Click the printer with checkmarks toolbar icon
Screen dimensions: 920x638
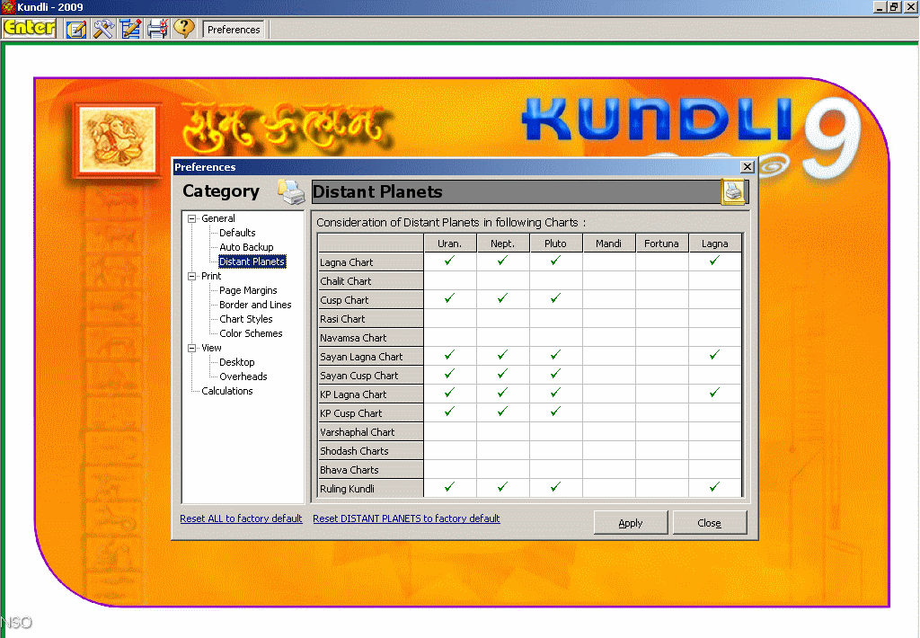[x=157, y=29]
